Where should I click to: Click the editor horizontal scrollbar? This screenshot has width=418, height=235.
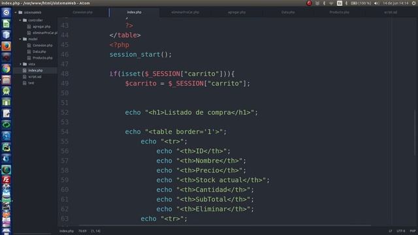(x=225, y=225)
